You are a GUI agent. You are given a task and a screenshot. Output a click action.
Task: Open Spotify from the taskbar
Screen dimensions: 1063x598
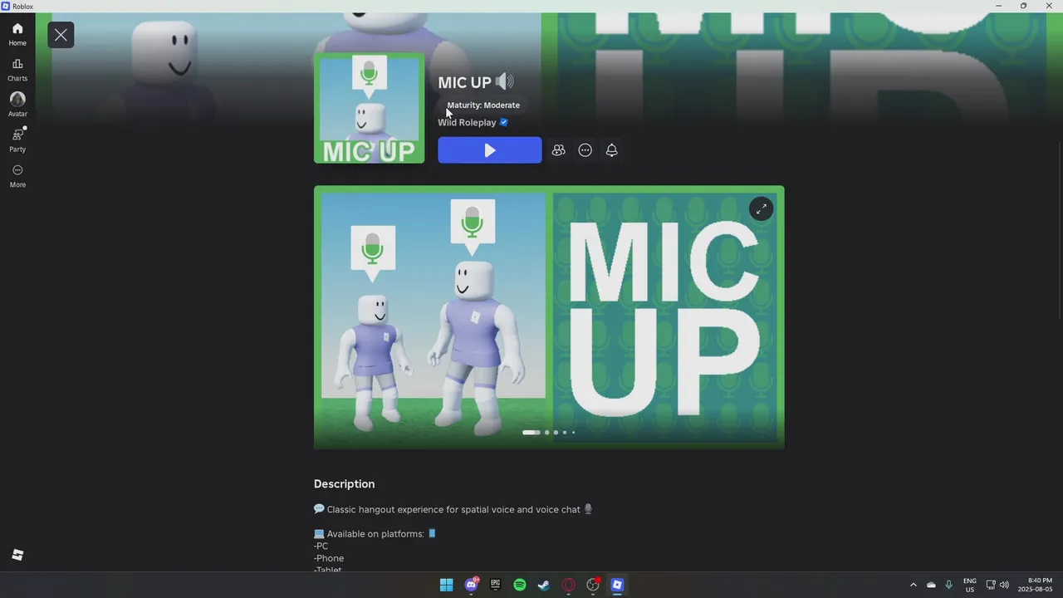point(520,585)
